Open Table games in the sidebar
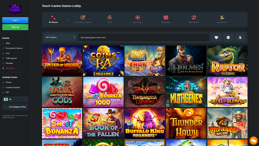 [x=11, y=58]
